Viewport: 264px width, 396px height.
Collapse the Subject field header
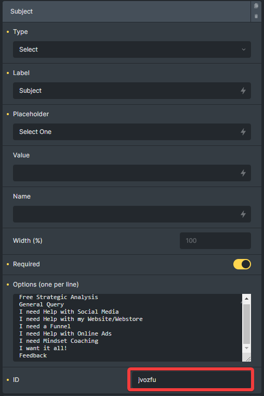pos(126,11)
